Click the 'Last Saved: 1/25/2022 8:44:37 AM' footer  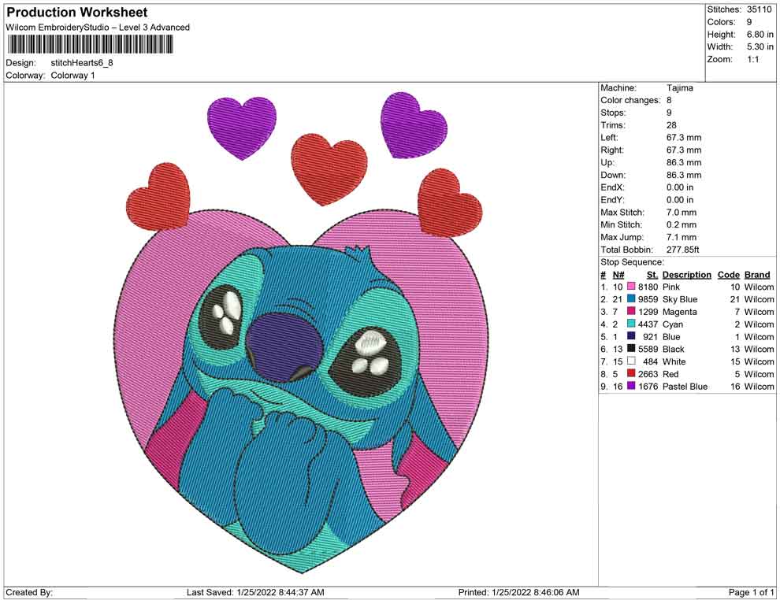[x=255, y=592]
